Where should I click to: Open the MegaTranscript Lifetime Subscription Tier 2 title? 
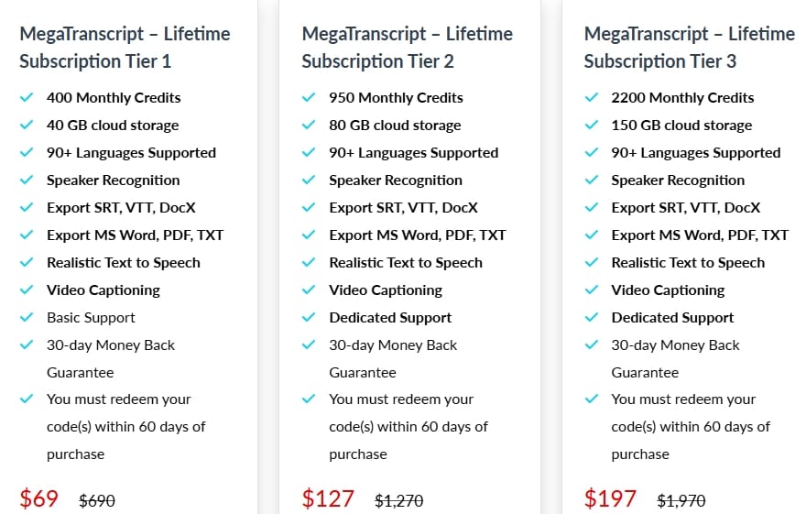click(407, 48)
